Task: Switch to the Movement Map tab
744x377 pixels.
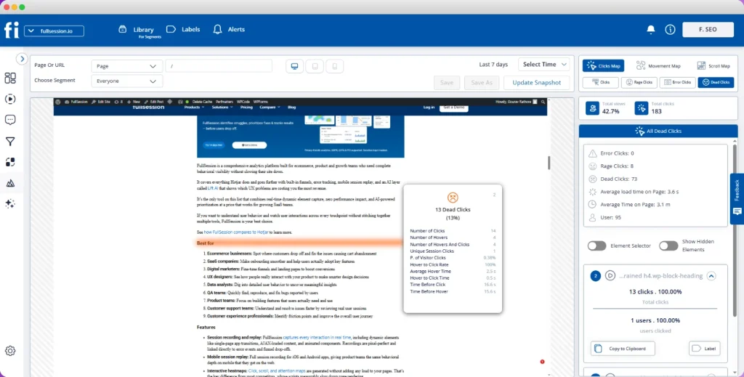Action: pos(658,66)
